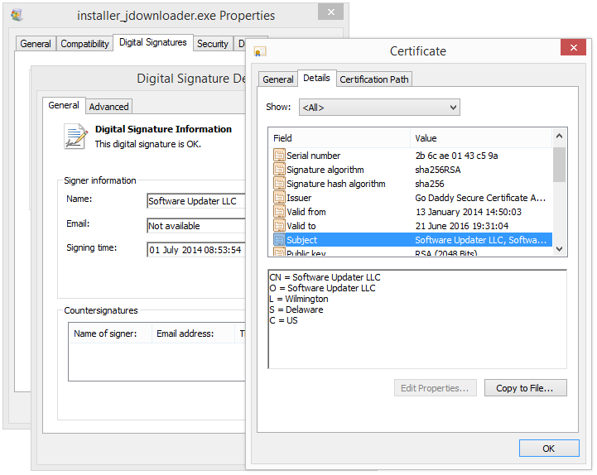Close the Certificate dialog
The image size is (597, 475).
[x=573, y=47]
